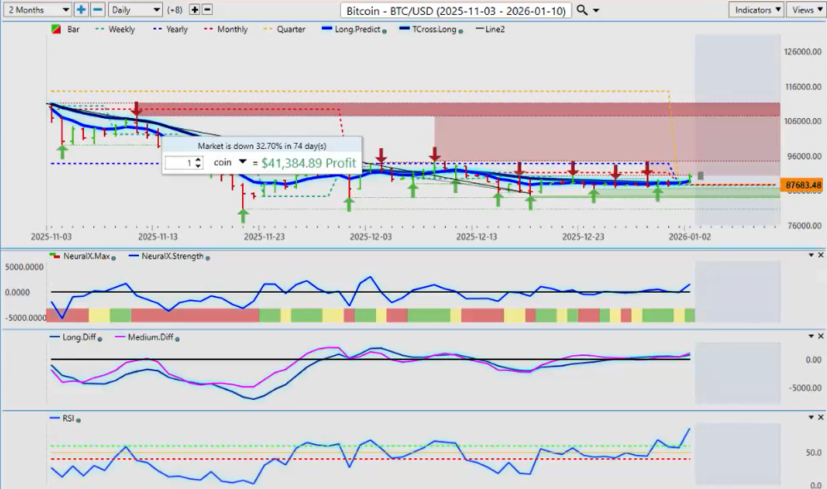Open the Daily interval dropdown
The height and width of the screenshot is (489, 827).
[135, 10]
